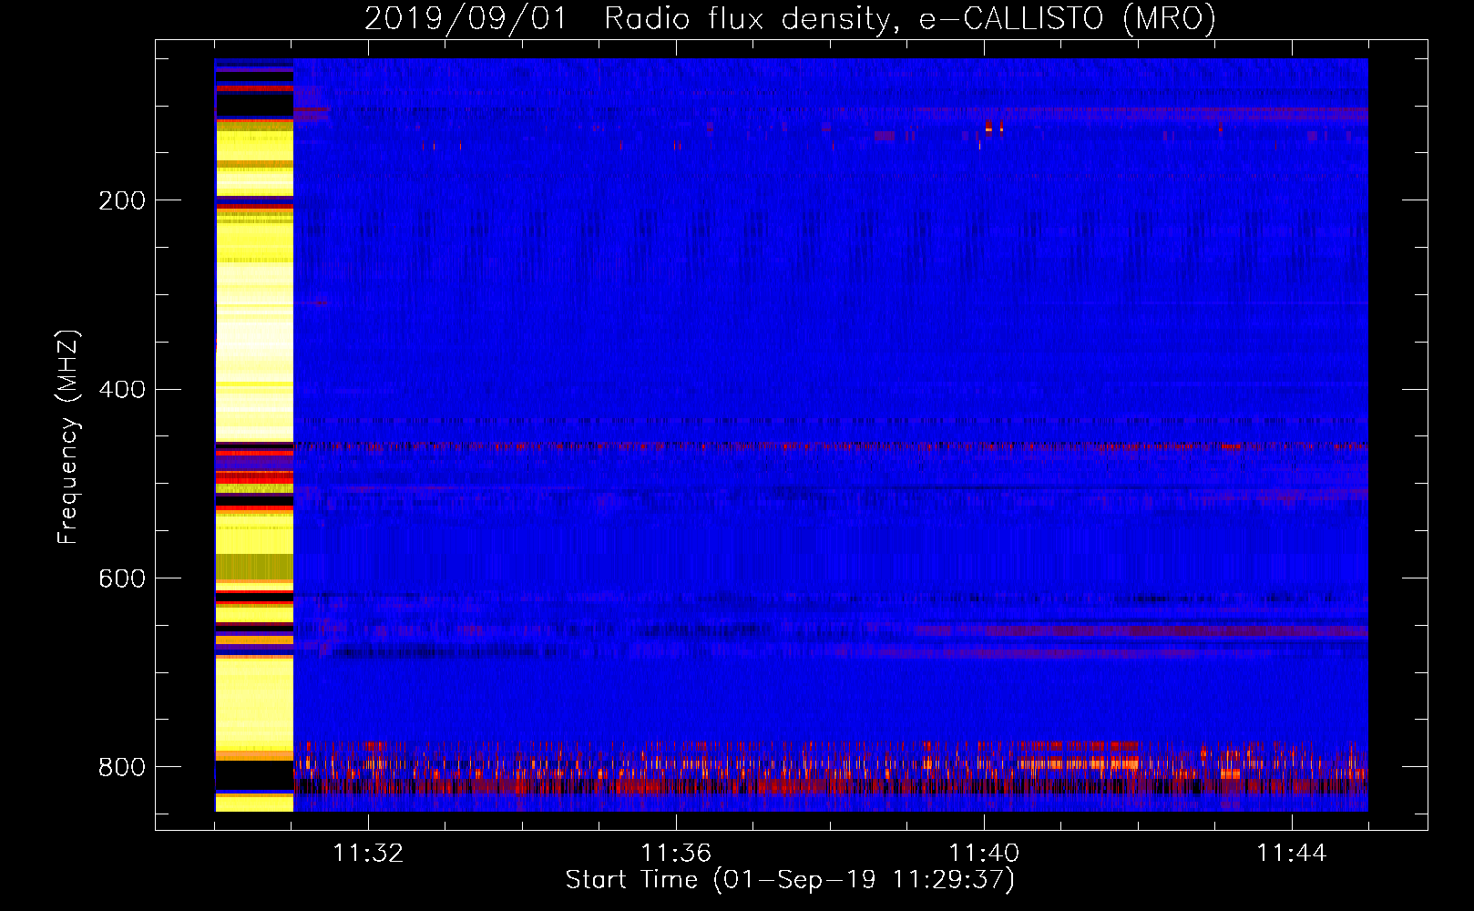The width and height of the screenshot is (1474, 911).
Task: Select the date '2019/09/01' in the title
Action: point(466,18)
